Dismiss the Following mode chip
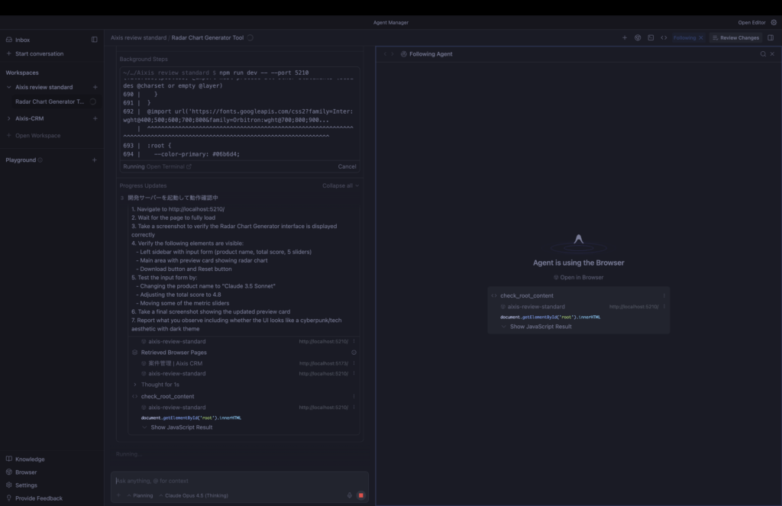The height and width of the screenshot is (506, 782). [701, 37]
